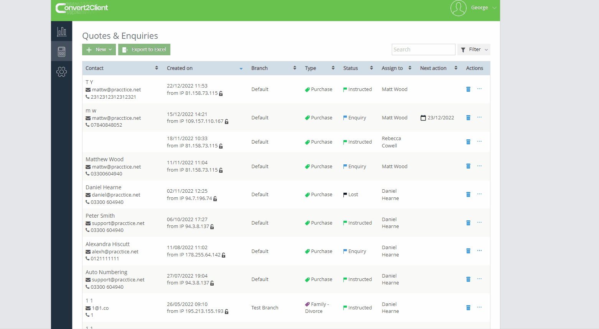Expand the New dropdown button
Image resolution: width=599 pixels, height=329 pixels.
coord(99,50)
